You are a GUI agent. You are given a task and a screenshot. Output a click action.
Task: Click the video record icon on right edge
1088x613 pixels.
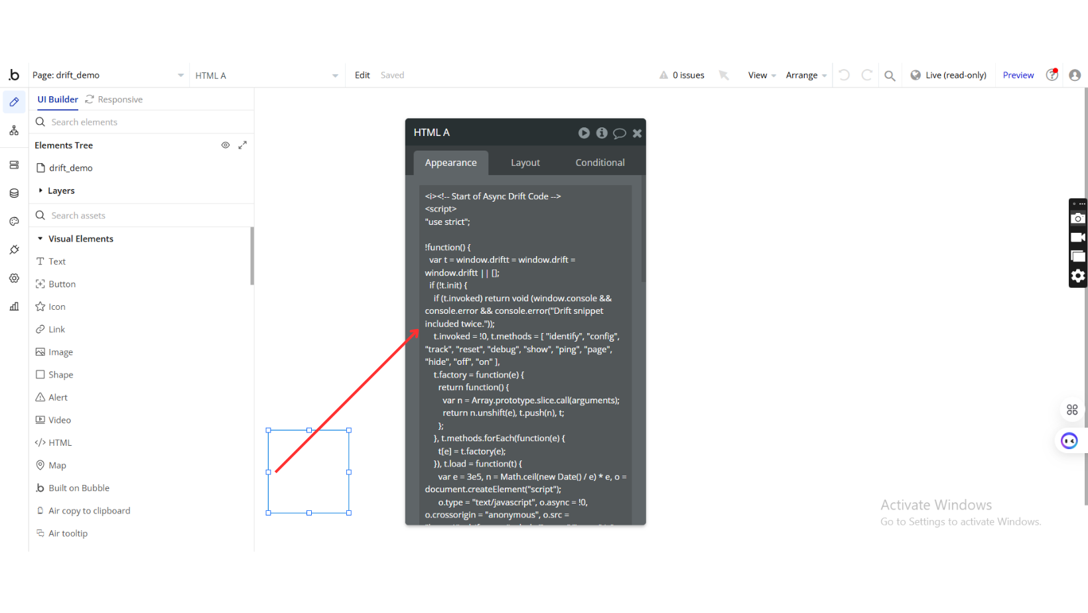1078,238
